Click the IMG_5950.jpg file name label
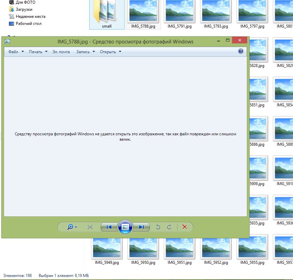Viewport: 293px width, 280px height. [143, 262]
